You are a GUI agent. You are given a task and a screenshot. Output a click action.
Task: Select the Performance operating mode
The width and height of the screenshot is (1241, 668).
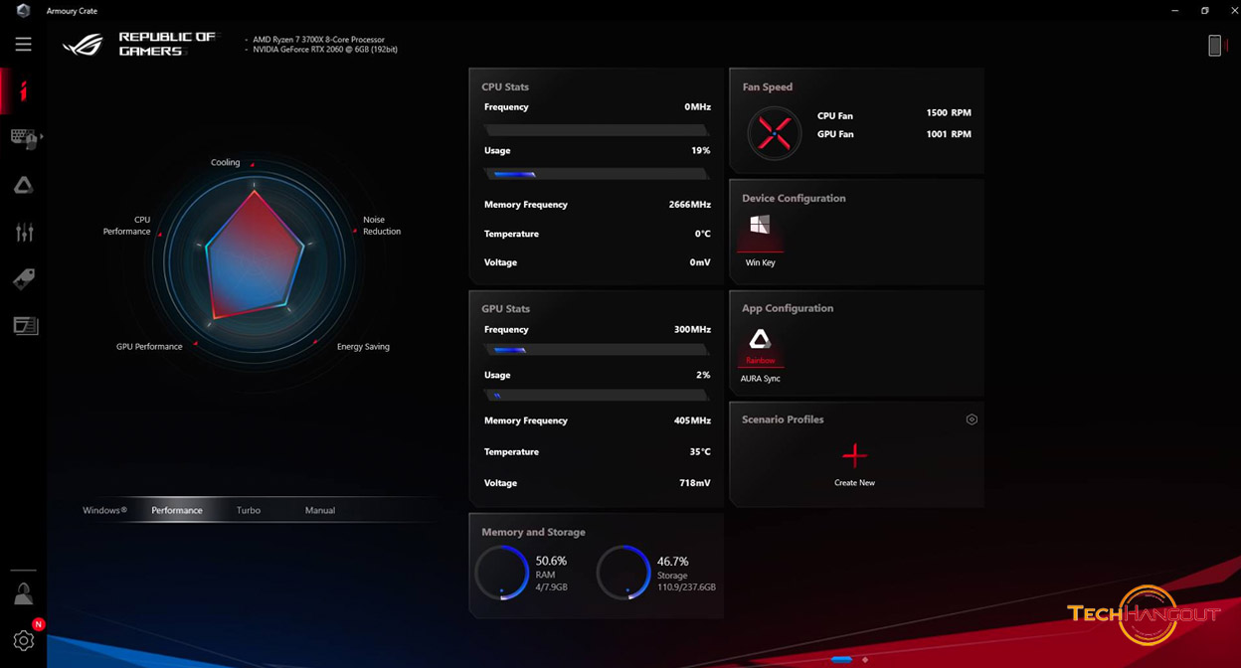click(x=177, y=511)
